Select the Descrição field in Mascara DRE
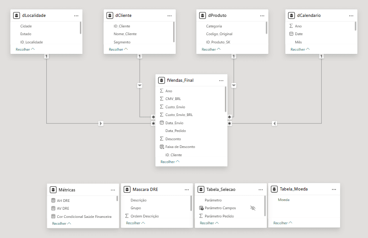Viewport: 368px width, 238px height. 139,200
